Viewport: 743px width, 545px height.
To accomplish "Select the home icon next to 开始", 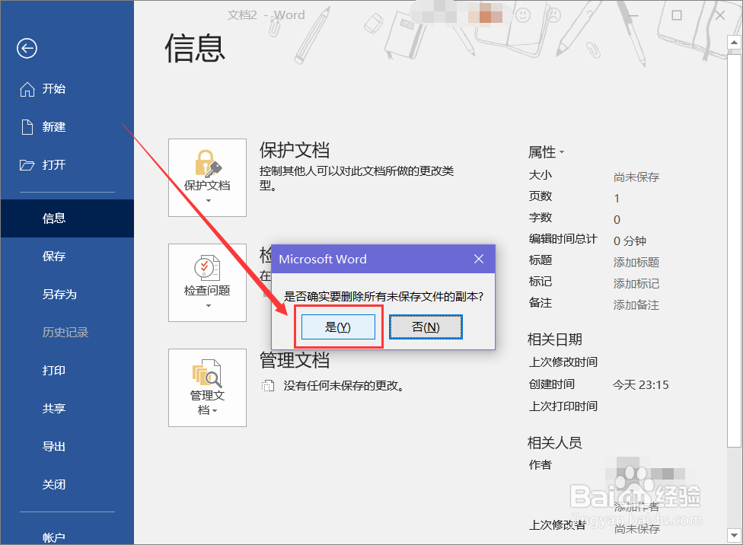I will pyautogui.click(x=26, y=88).
